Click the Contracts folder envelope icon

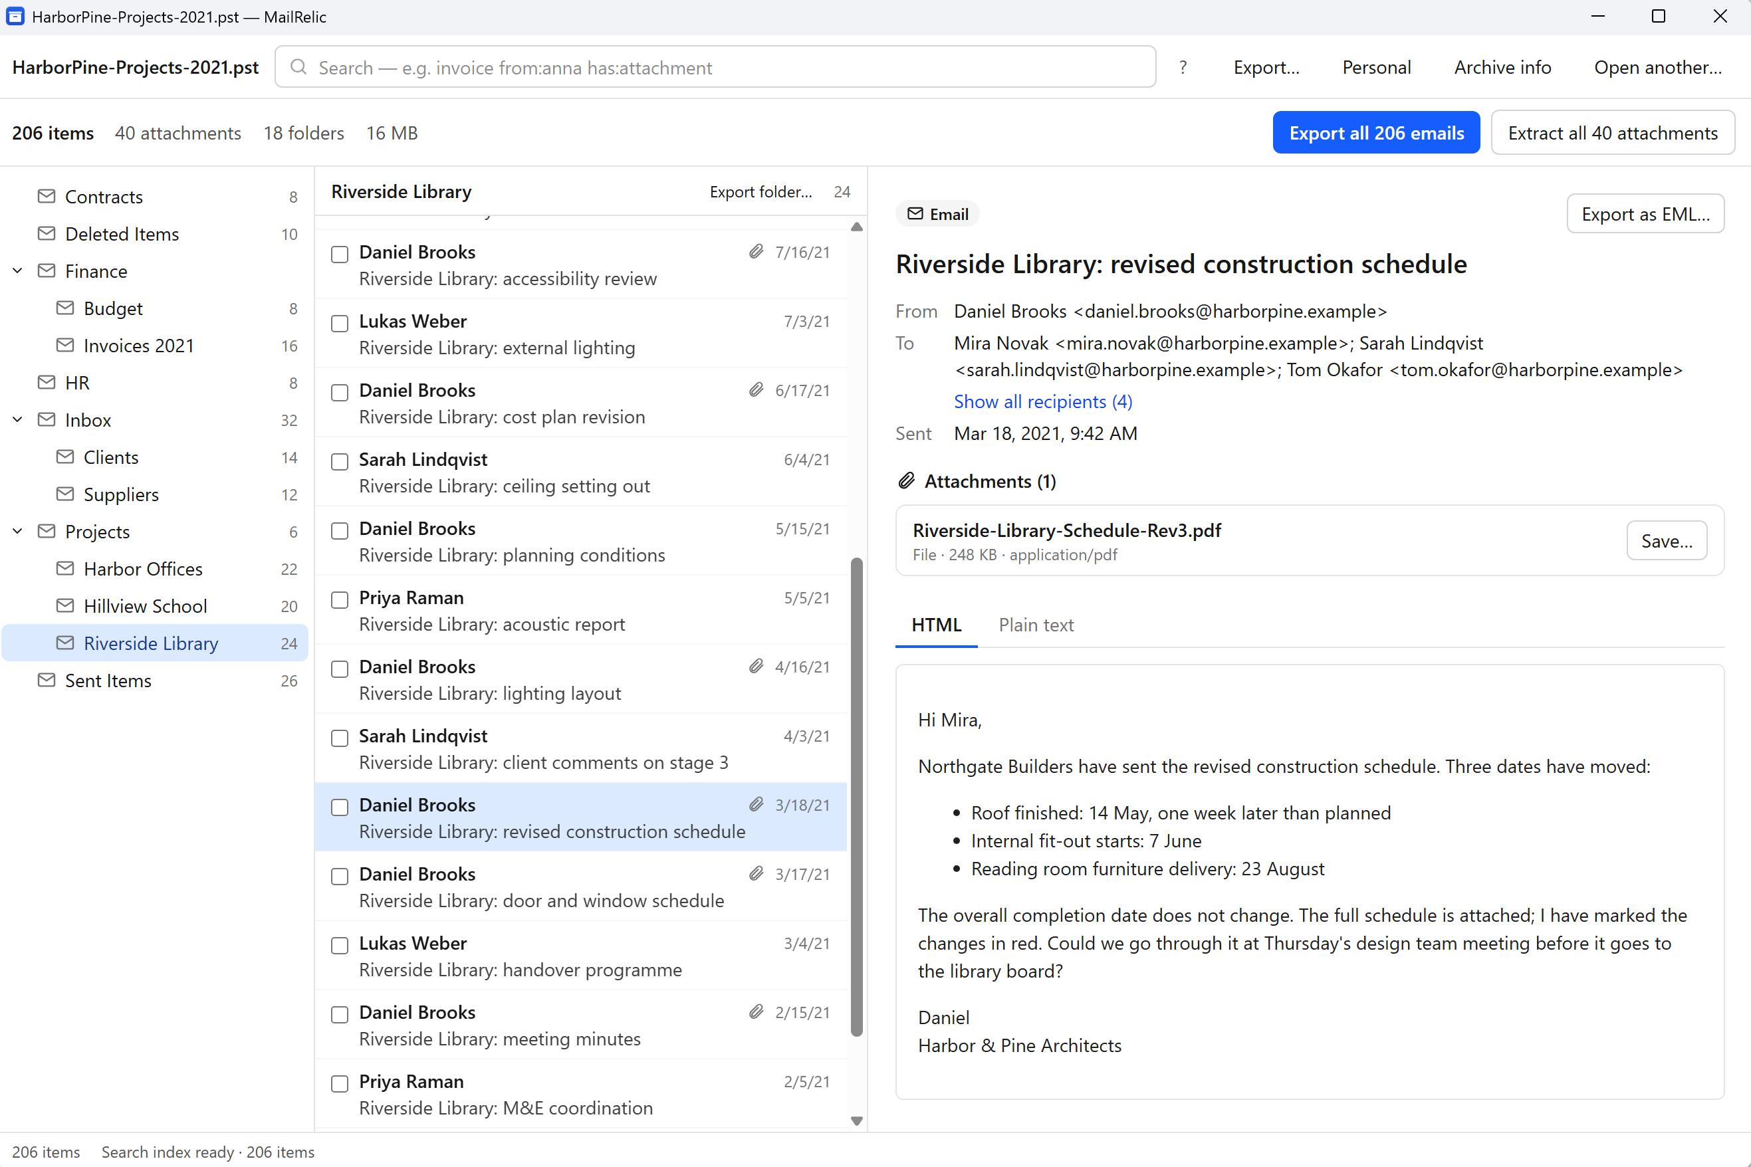[46, 196]
